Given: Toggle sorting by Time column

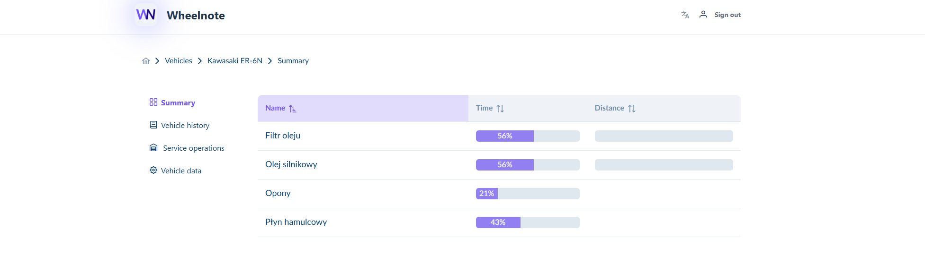Looking at the screenshot, I should coord(500,109).
